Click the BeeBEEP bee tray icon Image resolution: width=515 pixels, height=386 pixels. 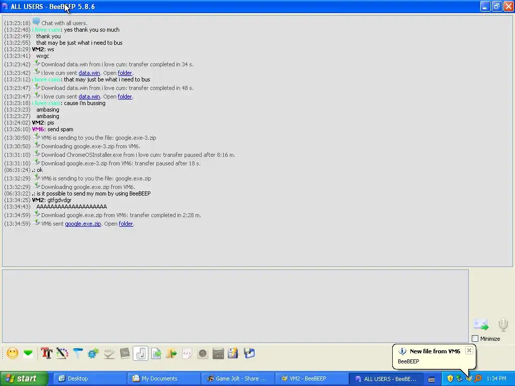pos(469,378)
